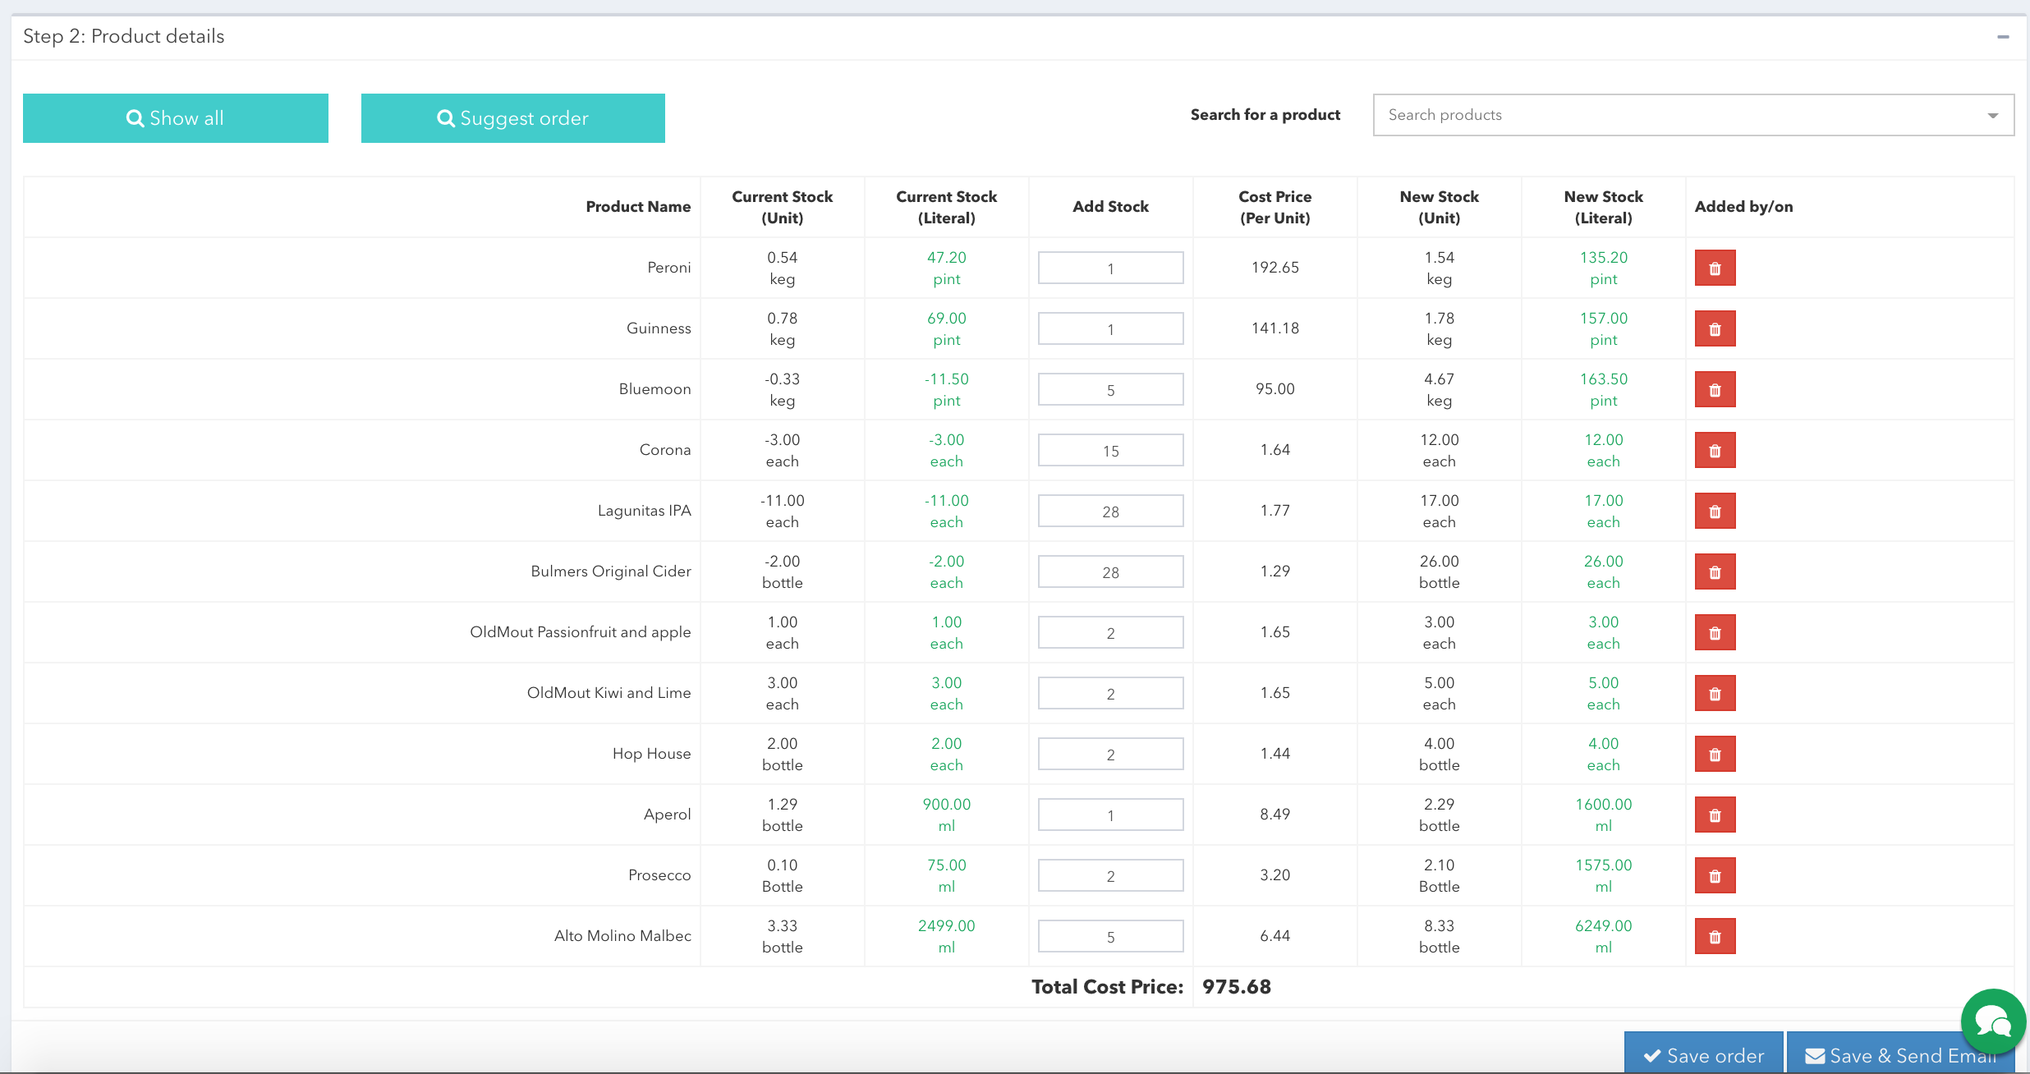Image resolution: width=2030 pixels, height=1074 pixels.
Task: Delete the OldMout Kiwi and Lime row
Action: 1715,694
